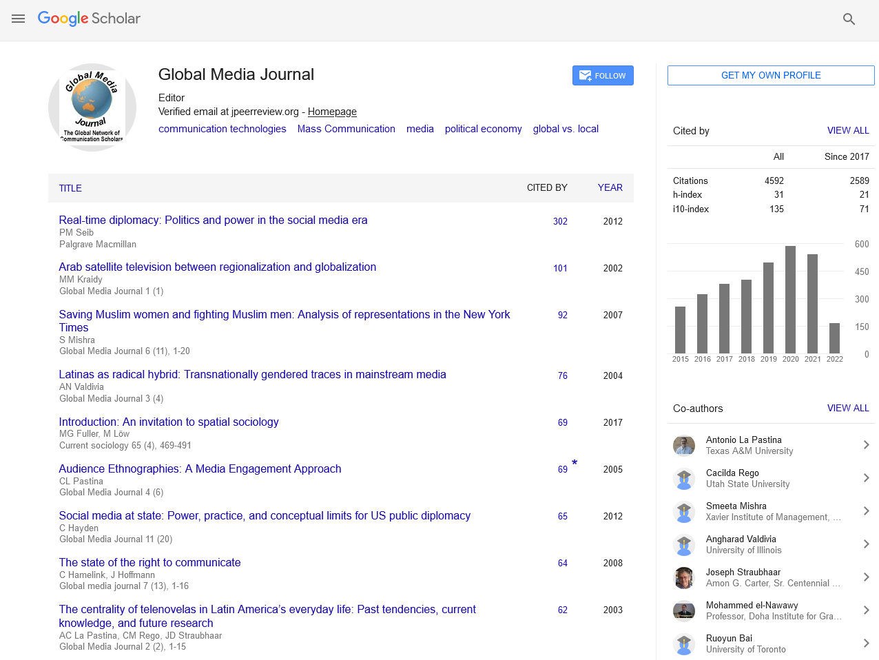The image size is (879, 660).
Task: Click the 2020 citations bar in chart
Action: (x=790, y=300)
